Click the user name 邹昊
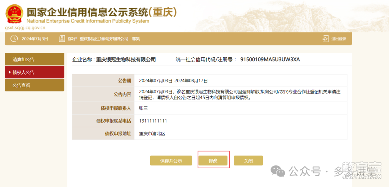The image size is (389, 187). point(136,39)
